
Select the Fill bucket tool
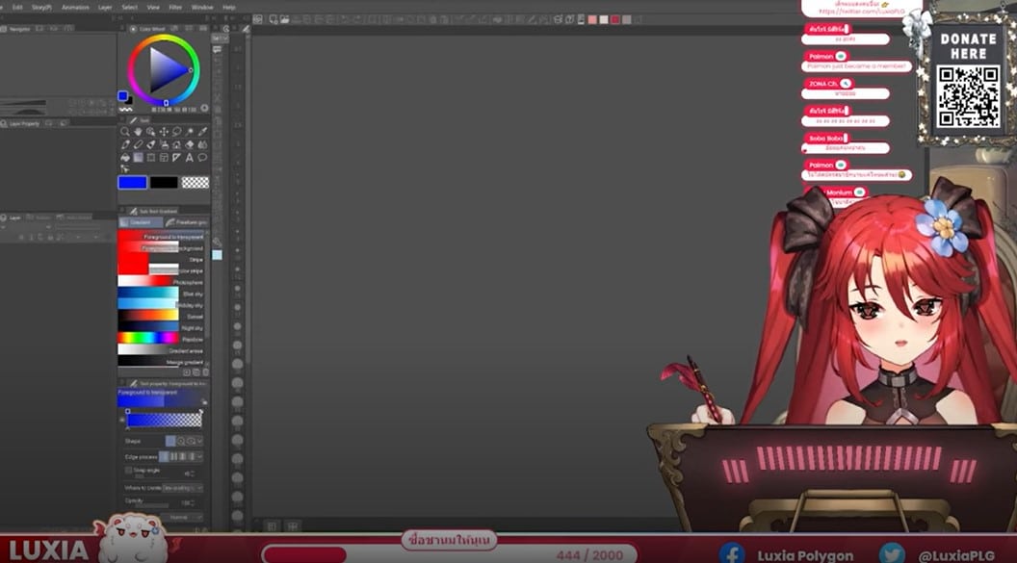click(x=125, y=158)
